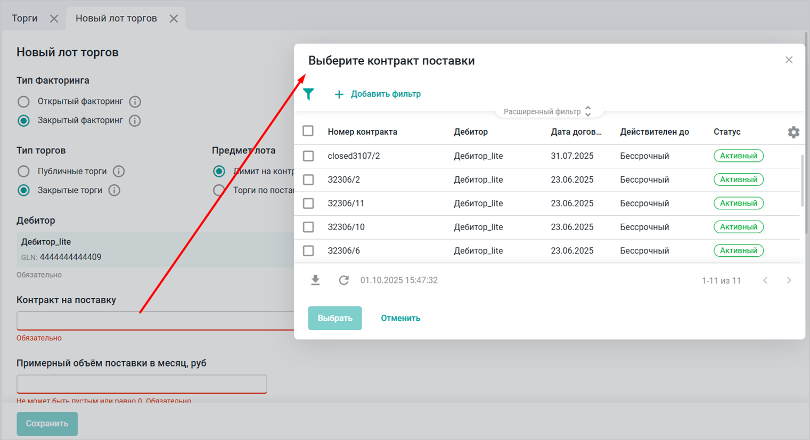This screenshot has width=810, height=440.
Task: Download the contract list
Action: click(x=315, y=280)
